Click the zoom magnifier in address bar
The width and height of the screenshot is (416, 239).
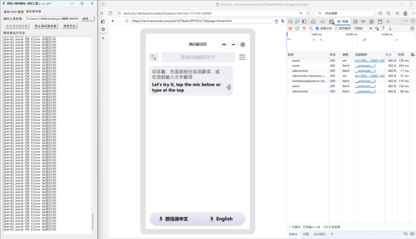pyautogui.click(x=300, y=13)
